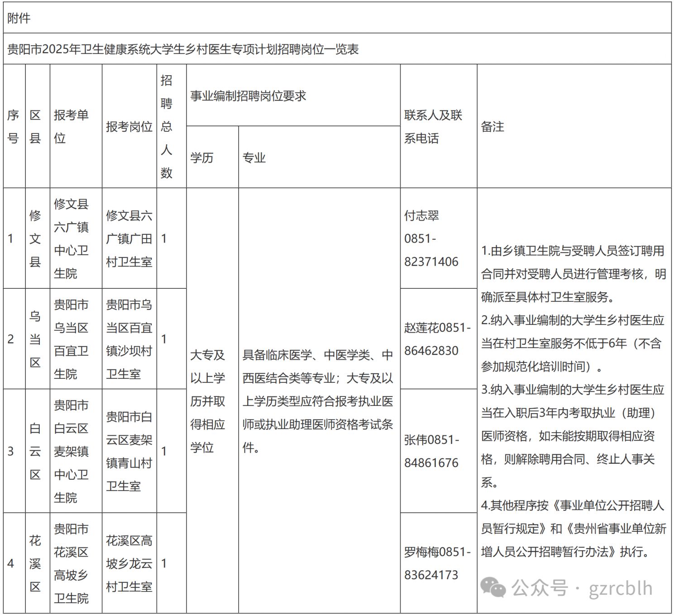Click recruit count '1' in the 沙坝村卫生室 row

(x=164, y=339)
